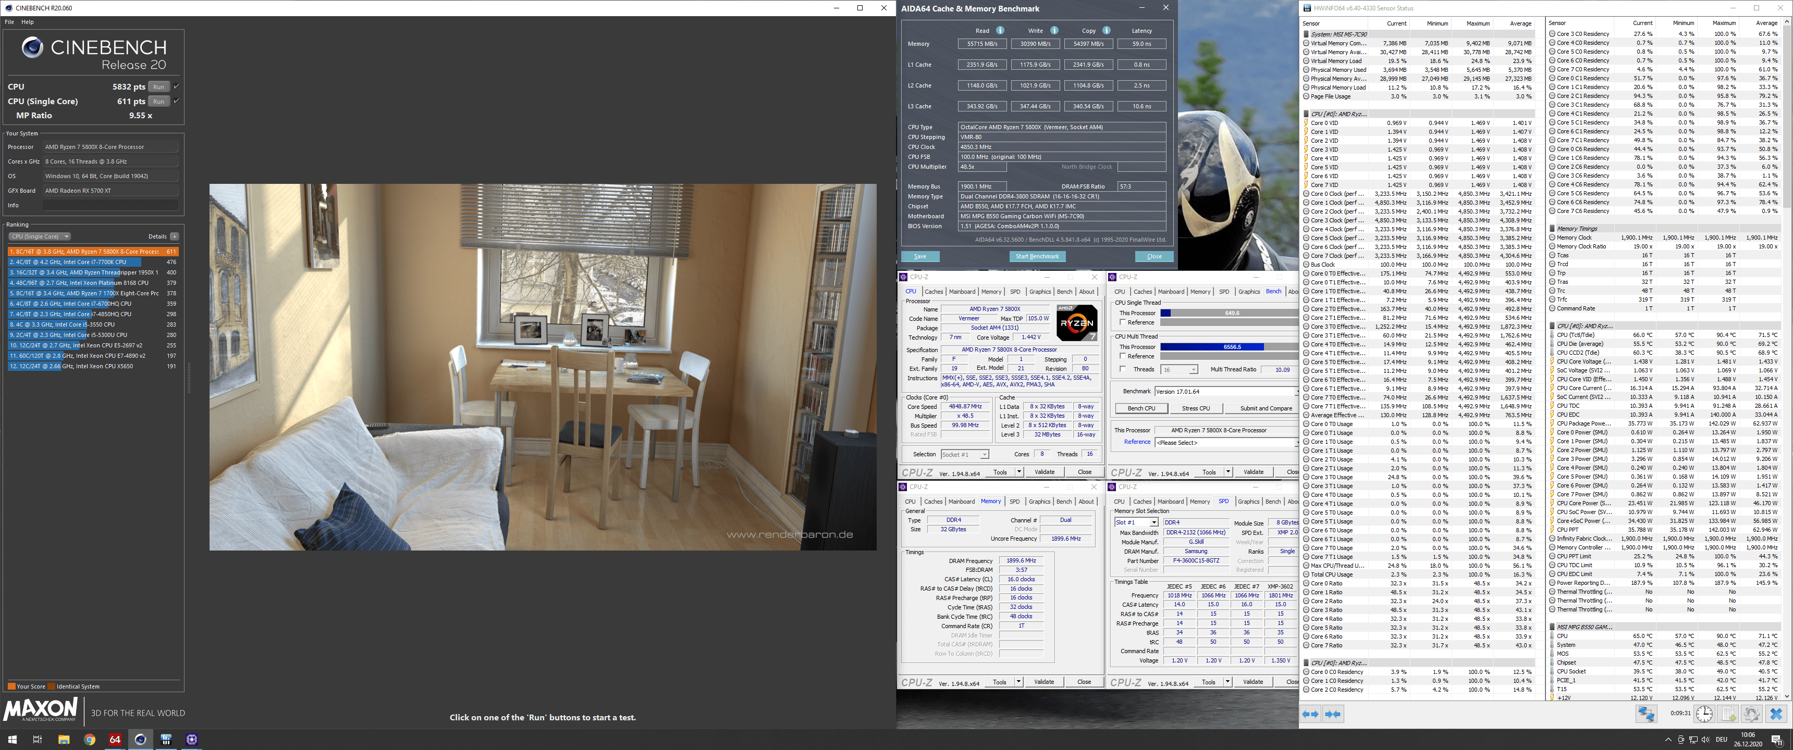Open Task View on the taskbar
Viewport: 1793px width, 750px height.
(x=38, y=739)
